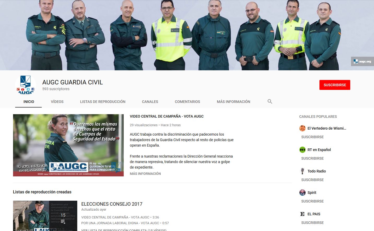This screenshot has width=374, height=231.
Task: Click the AUGC channel avatar logo
Action: [x=26, y=84]
